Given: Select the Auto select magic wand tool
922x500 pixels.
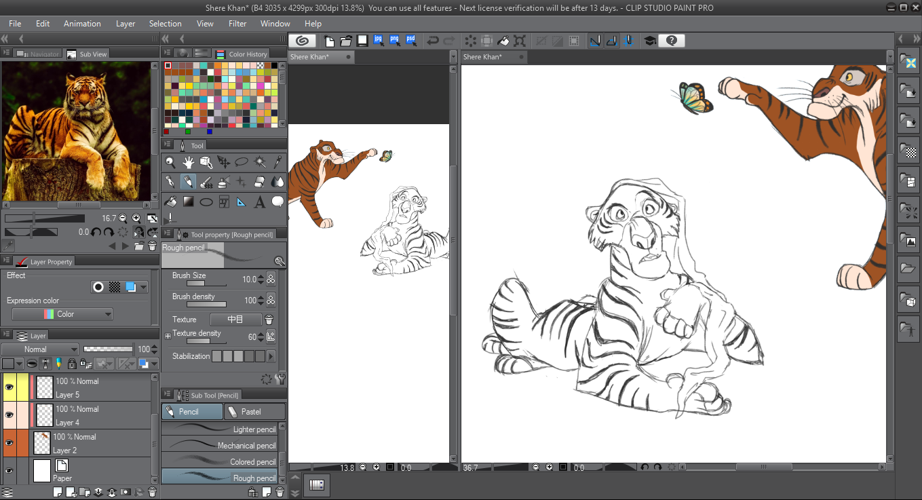Looking at the screenshot, I should (259, 162).
